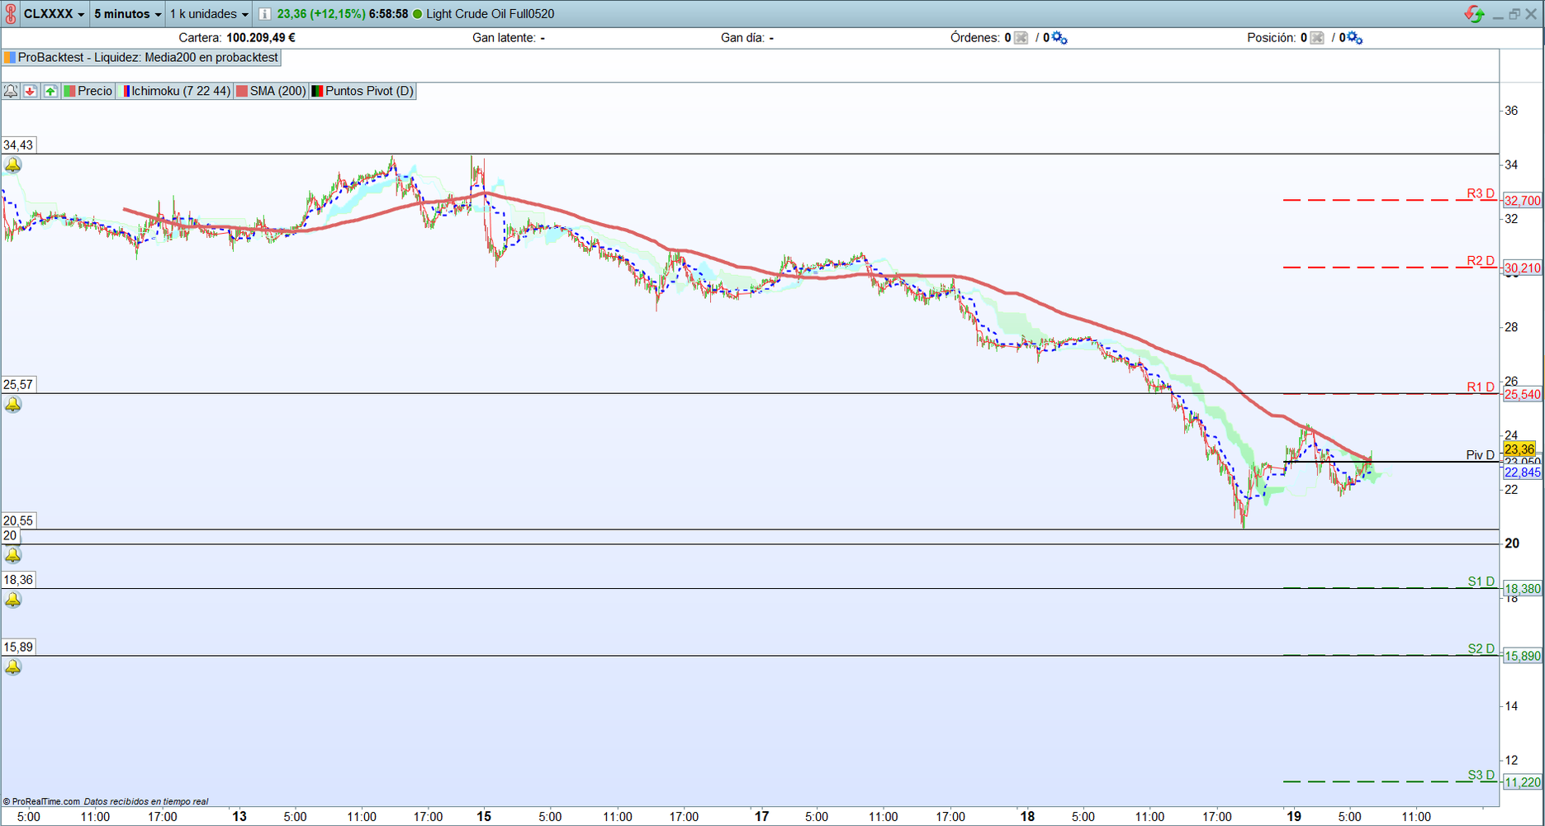Open Órdenes automatic settings gears

click(x=1059, y=38)
